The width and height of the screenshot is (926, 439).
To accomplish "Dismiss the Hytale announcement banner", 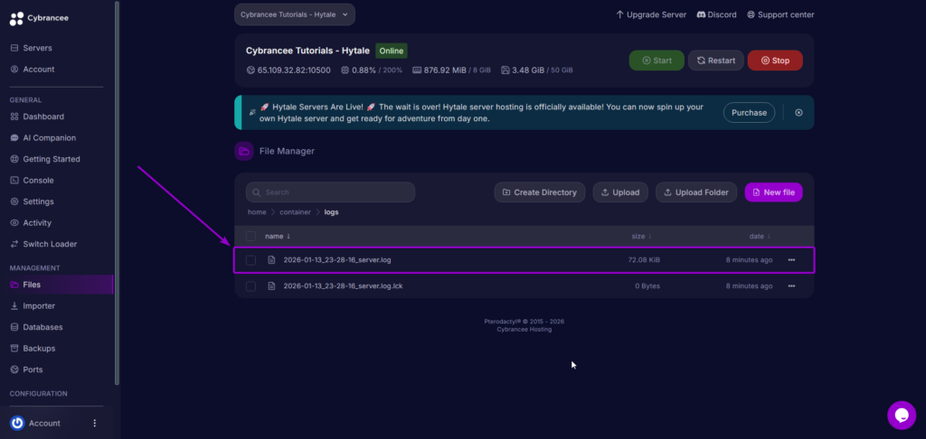I will click(x=798, y=113).
